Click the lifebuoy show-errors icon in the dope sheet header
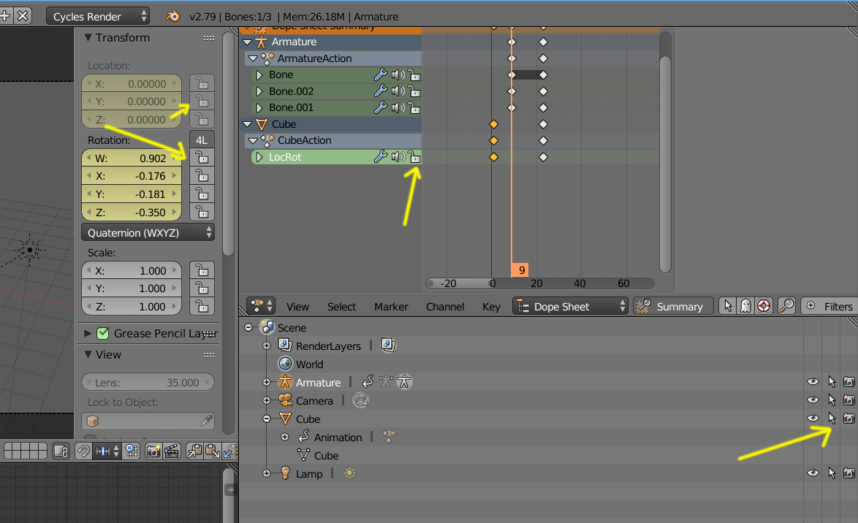 (763, 306)
